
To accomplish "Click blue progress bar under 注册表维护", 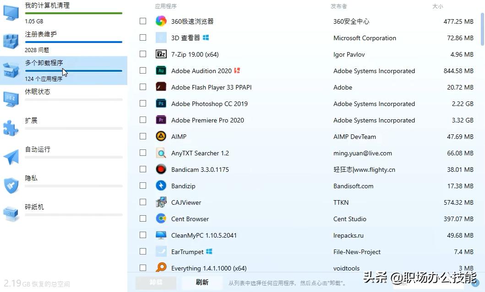I will (x=74, y=42).
